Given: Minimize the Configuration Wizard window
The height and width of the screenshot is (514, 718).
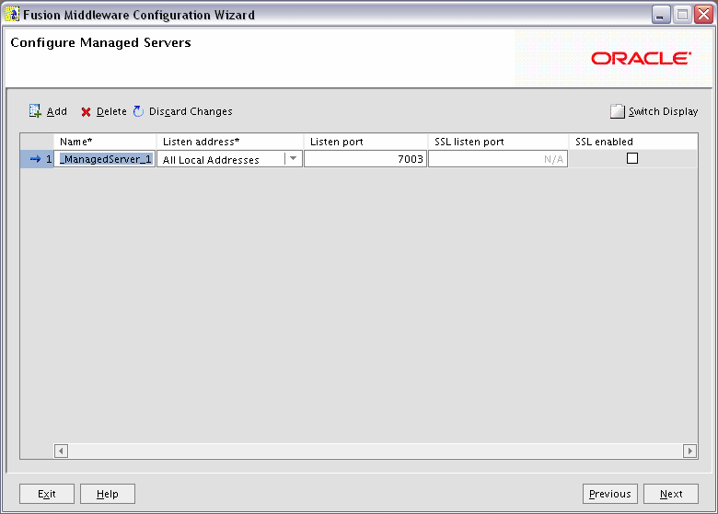Looking at the screenshot, I should pyautogui.click(x=661, y=15).
